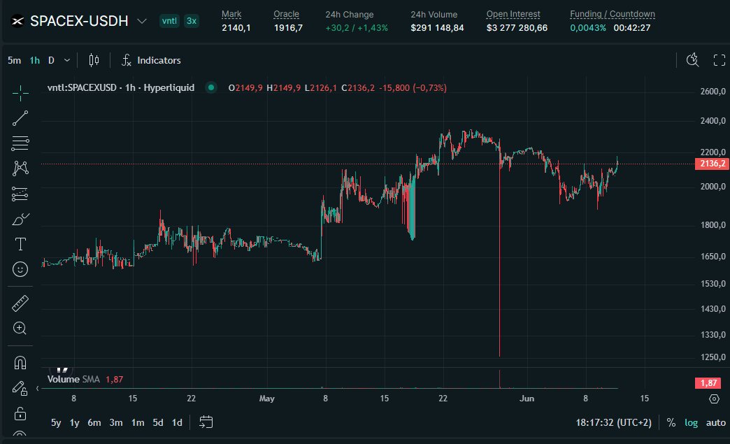The height and width of the screenshot is (444, 730).
Task: Expand the SPACEX-USDH market selector chevron
Action: (x=142, y=21)
